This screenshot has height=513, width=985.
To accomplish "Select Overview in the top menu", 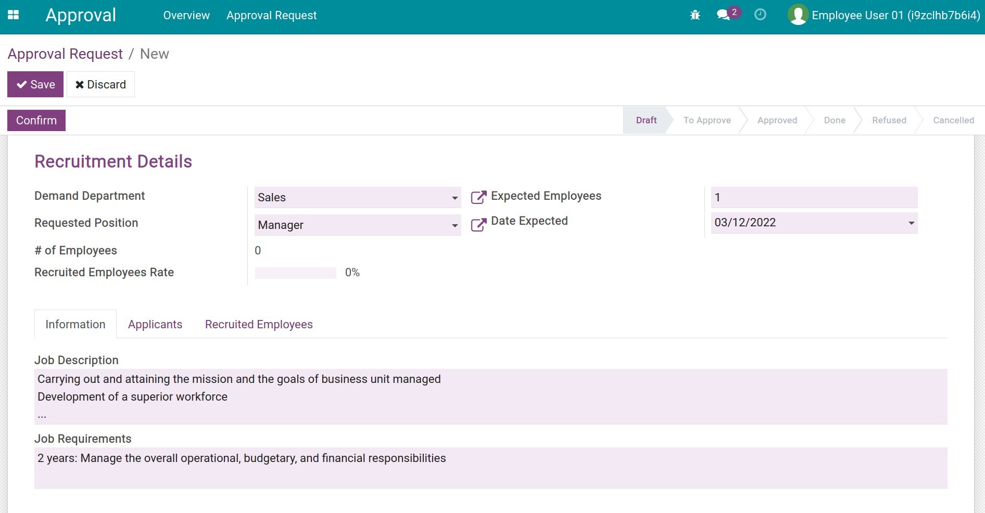I will coord(186,15).
